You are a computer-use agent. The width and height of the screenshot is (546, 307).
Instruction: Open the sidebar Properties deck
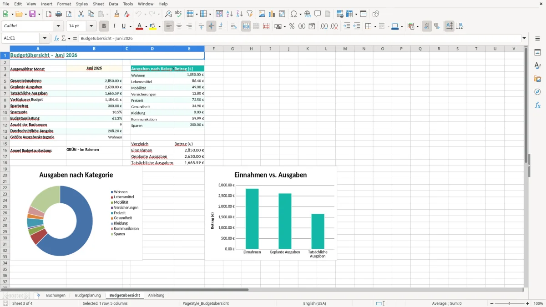pos(537,53)
